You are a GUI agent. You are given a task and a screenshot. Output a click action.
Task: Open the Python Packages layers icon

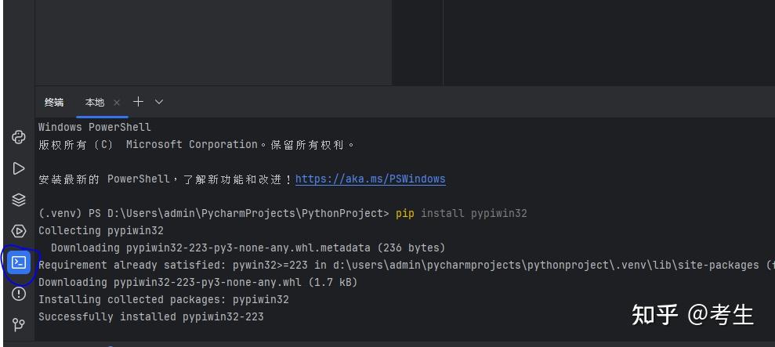click(x=19, y=200)
